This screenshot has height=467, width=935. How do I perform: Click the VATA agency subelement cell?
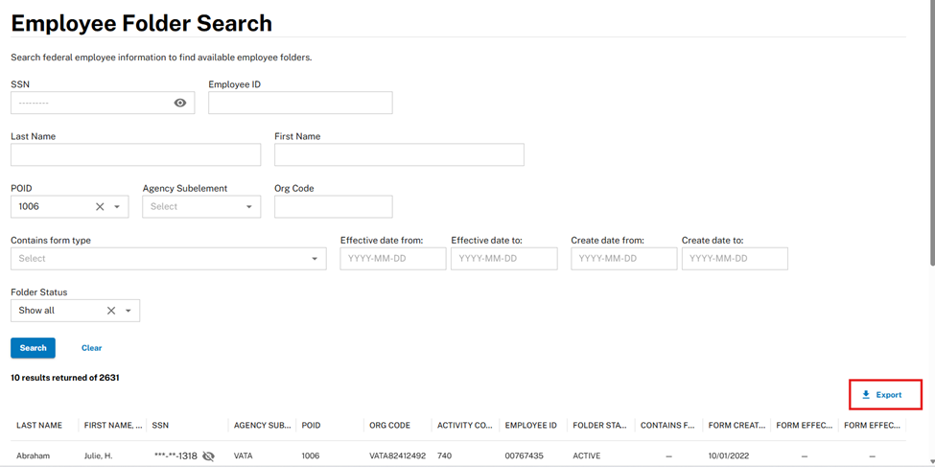click(244, 455)
